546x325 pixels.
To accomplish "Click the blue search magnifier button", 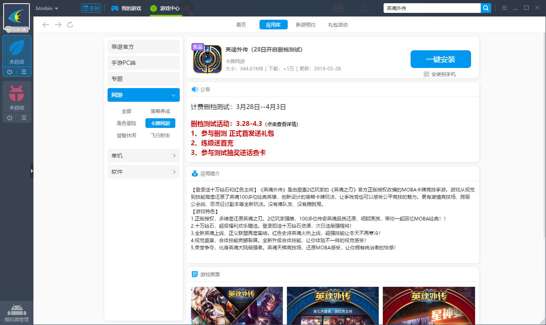I will click(486, 8).
